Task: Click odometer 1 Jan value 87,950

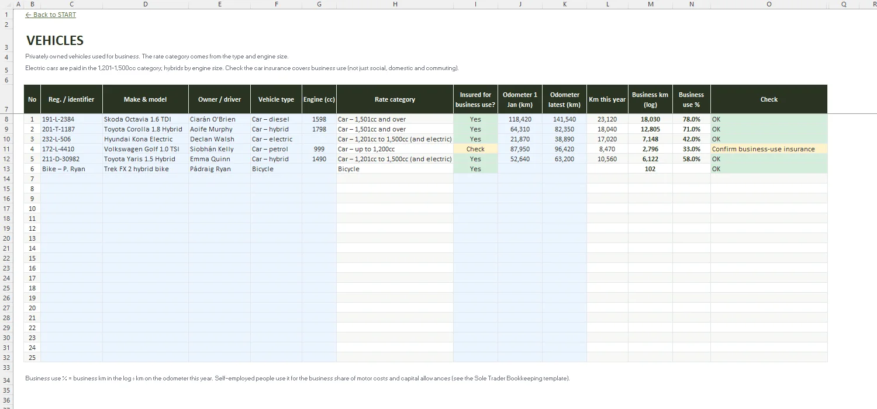Action: 520,149
